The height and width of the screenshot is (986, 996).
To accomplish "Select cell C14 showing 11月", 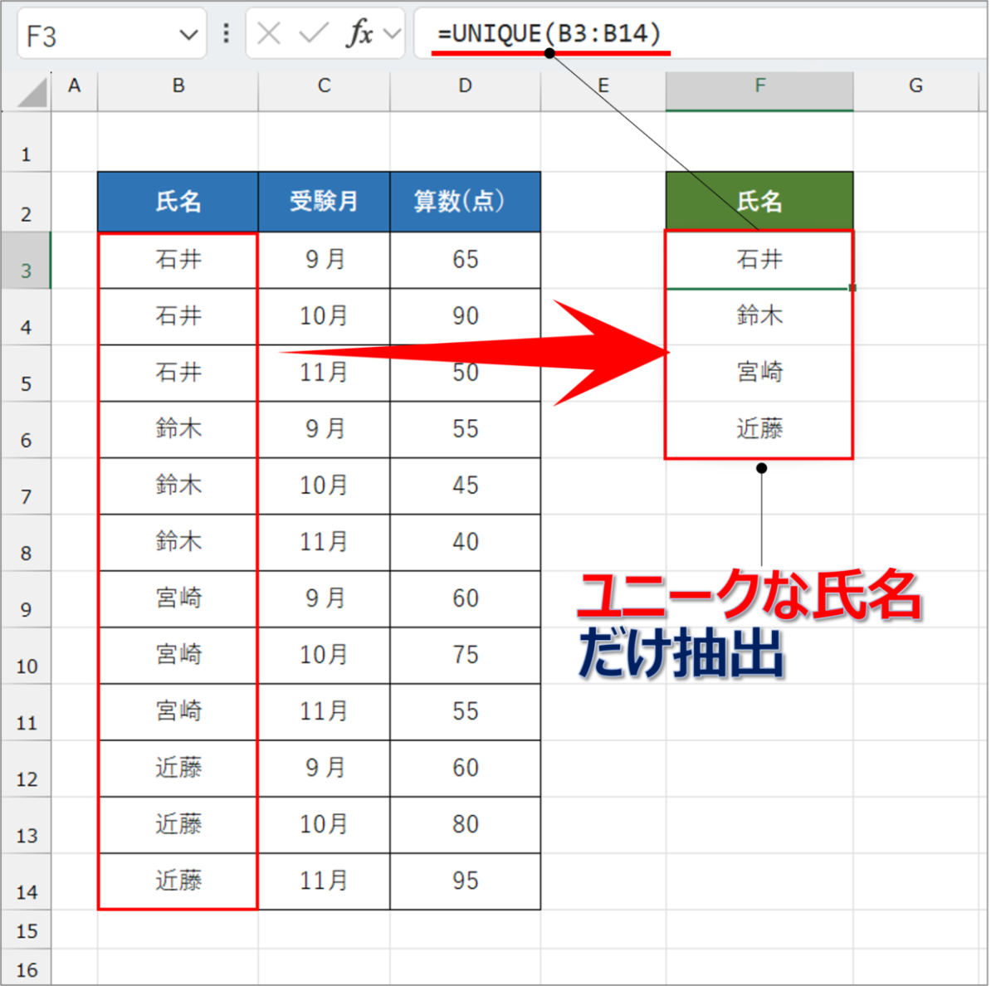I will pos(324,881).
